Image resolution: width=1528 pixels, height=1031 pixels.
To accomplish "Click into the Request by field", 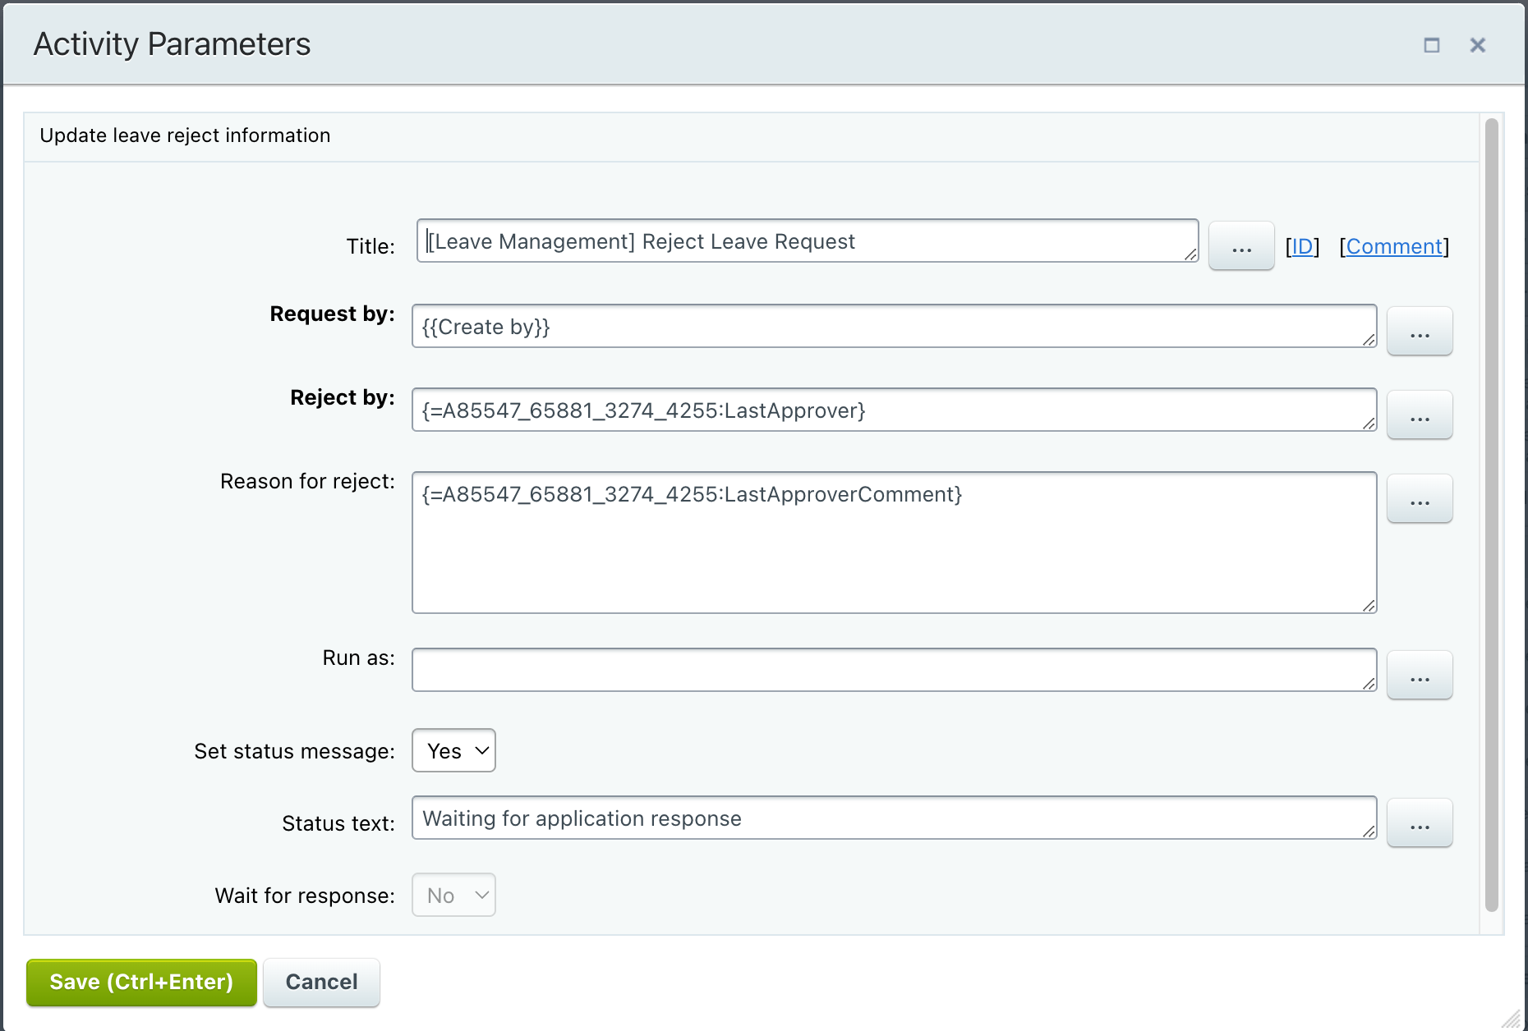I will (892, 327).
